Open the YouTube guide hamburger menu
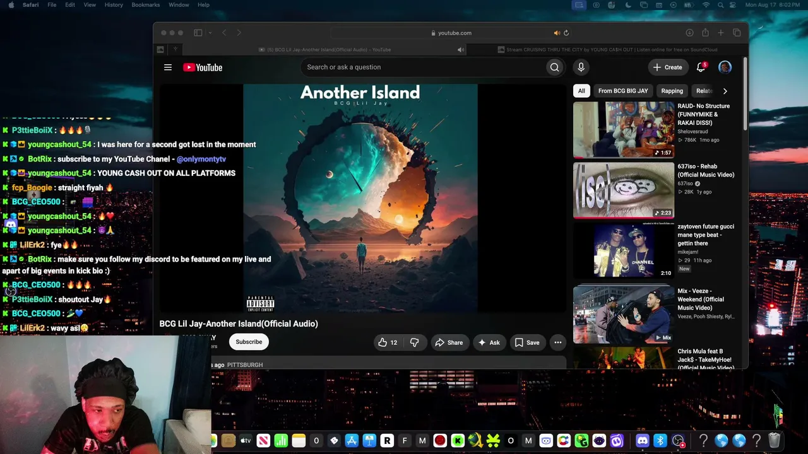Image resolution: width=808 pixels, height=454 pixels. pos(168,67)
